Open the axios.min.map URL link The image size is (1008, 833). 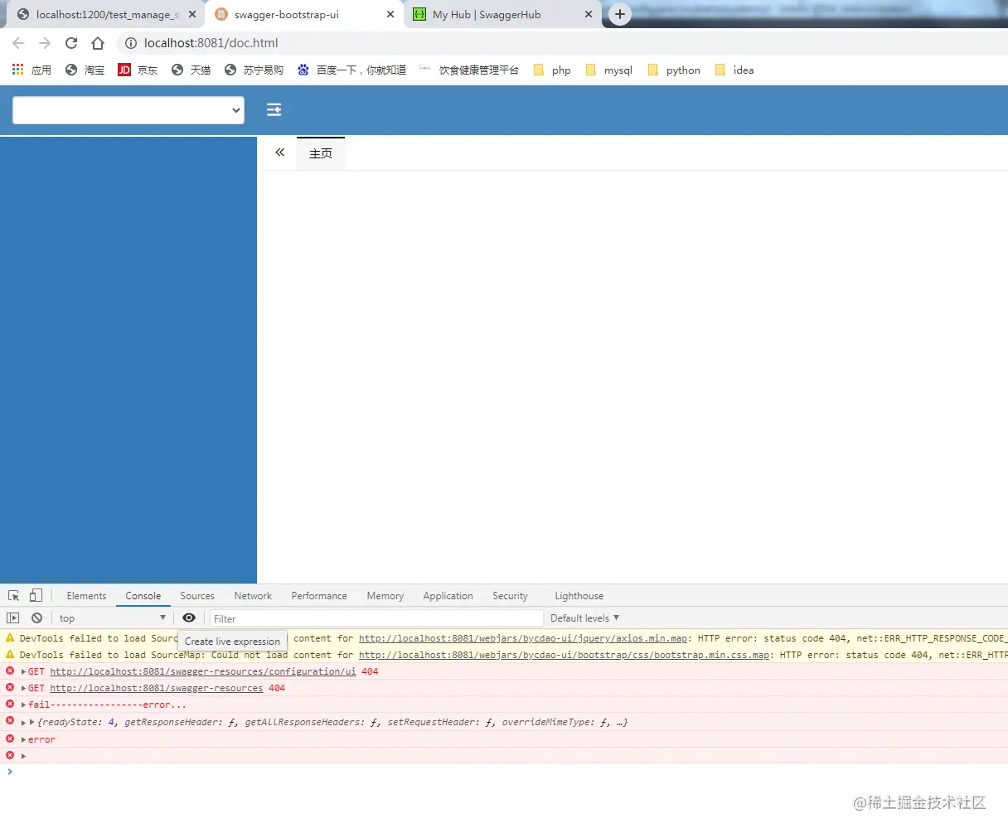click(x=525, y=638)
